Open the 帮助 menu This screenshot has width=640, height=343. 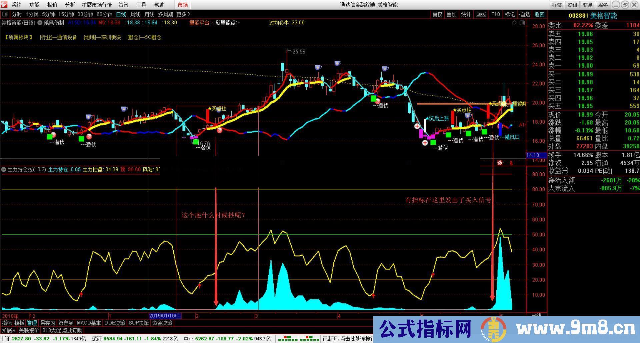(159, 5)
